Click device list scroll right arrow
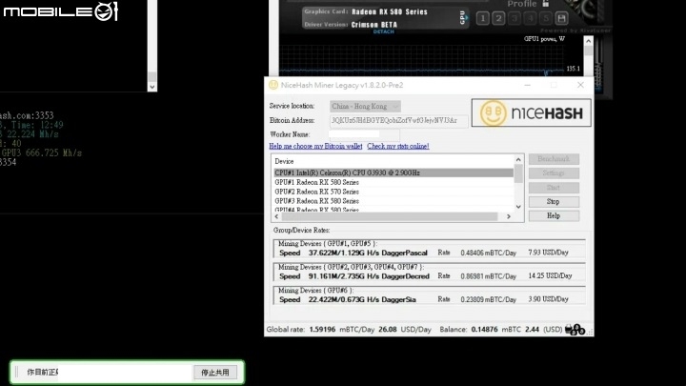 click(x=509, y=216)
